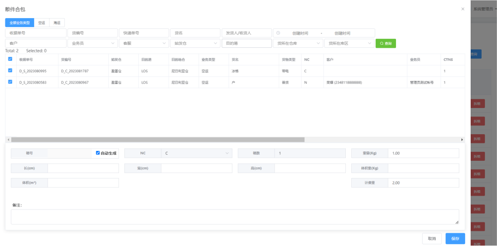The width and height of the screenshot is (497, 246).
Task: Switch to the 海运 tab
Action: [57, 22]
